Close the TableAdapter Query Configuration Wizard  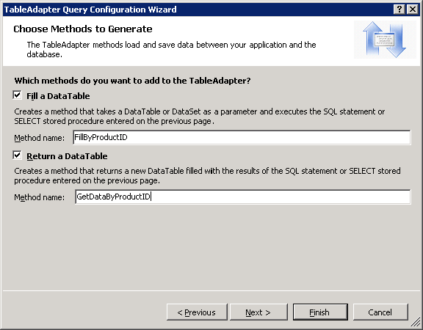pyautogui.click(x=413, y=10)
